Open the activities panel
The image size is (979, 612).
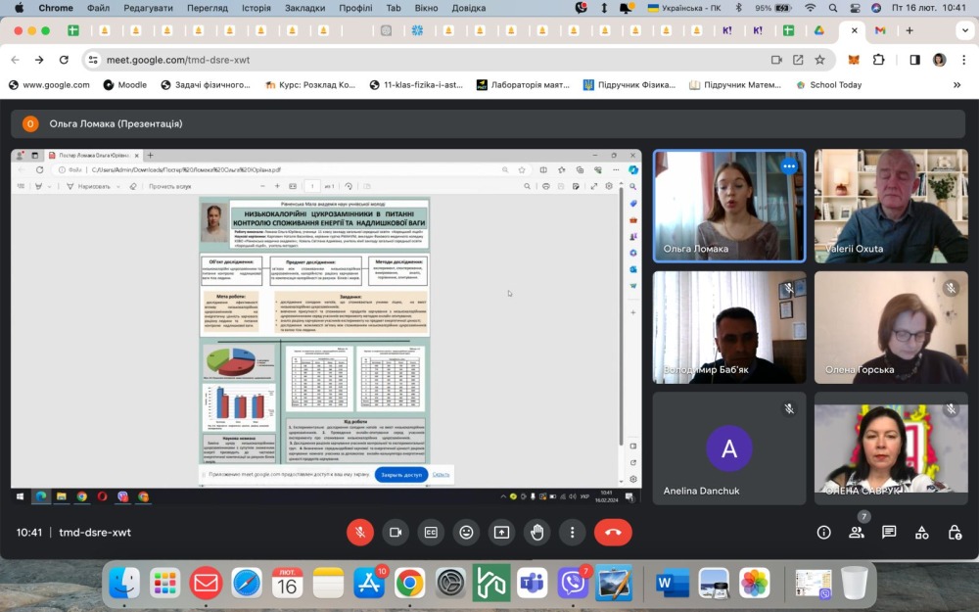pos(922,532)
